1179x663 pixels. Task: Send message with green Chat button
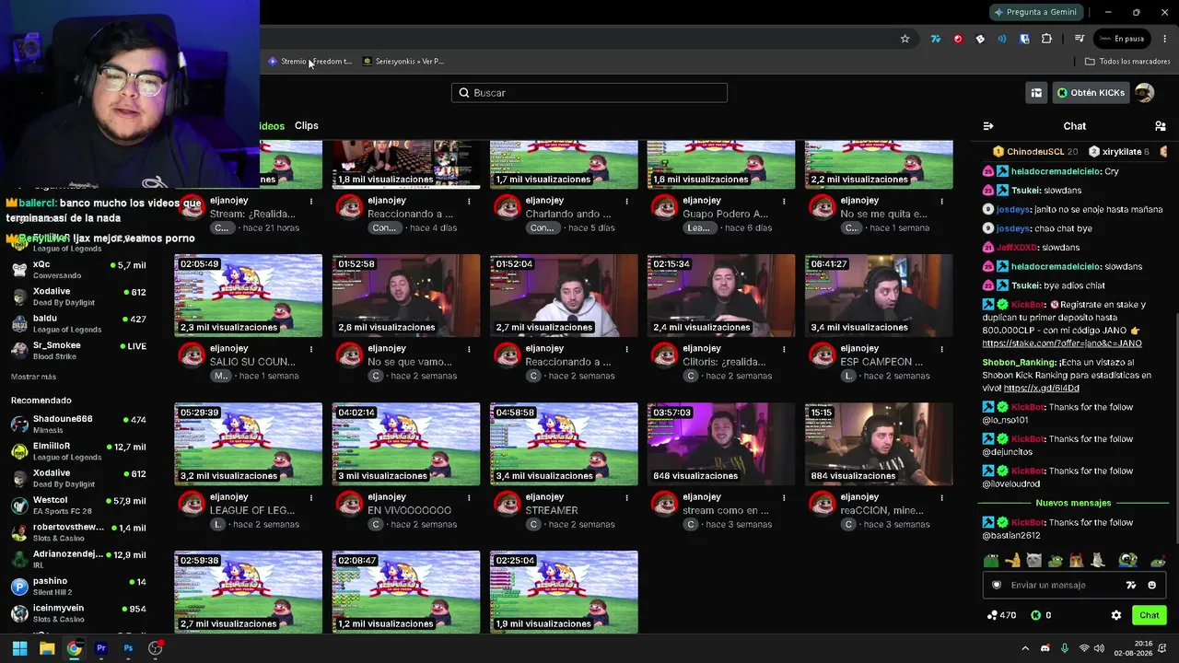(x=1150, y=615)
